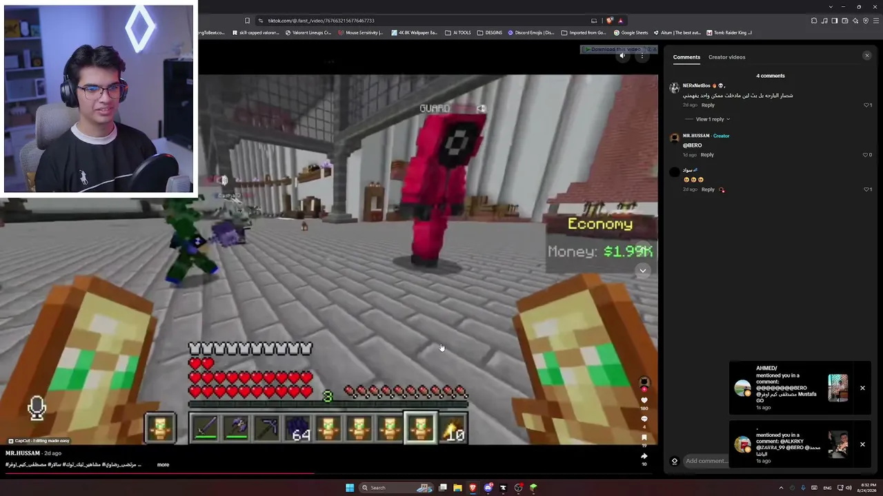Like the three-emoji comment

click(x=867, y=189)
